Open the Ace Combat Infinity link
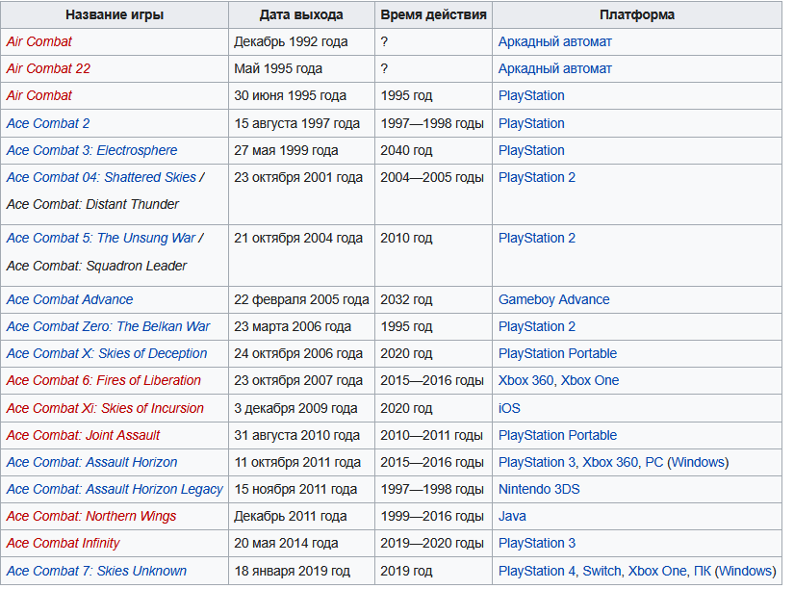The height and width of the screenshot is (589, 794). click(x=63, y=544)
